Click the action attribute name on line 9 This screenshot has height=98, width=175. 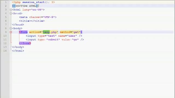(x=34, y=32)
